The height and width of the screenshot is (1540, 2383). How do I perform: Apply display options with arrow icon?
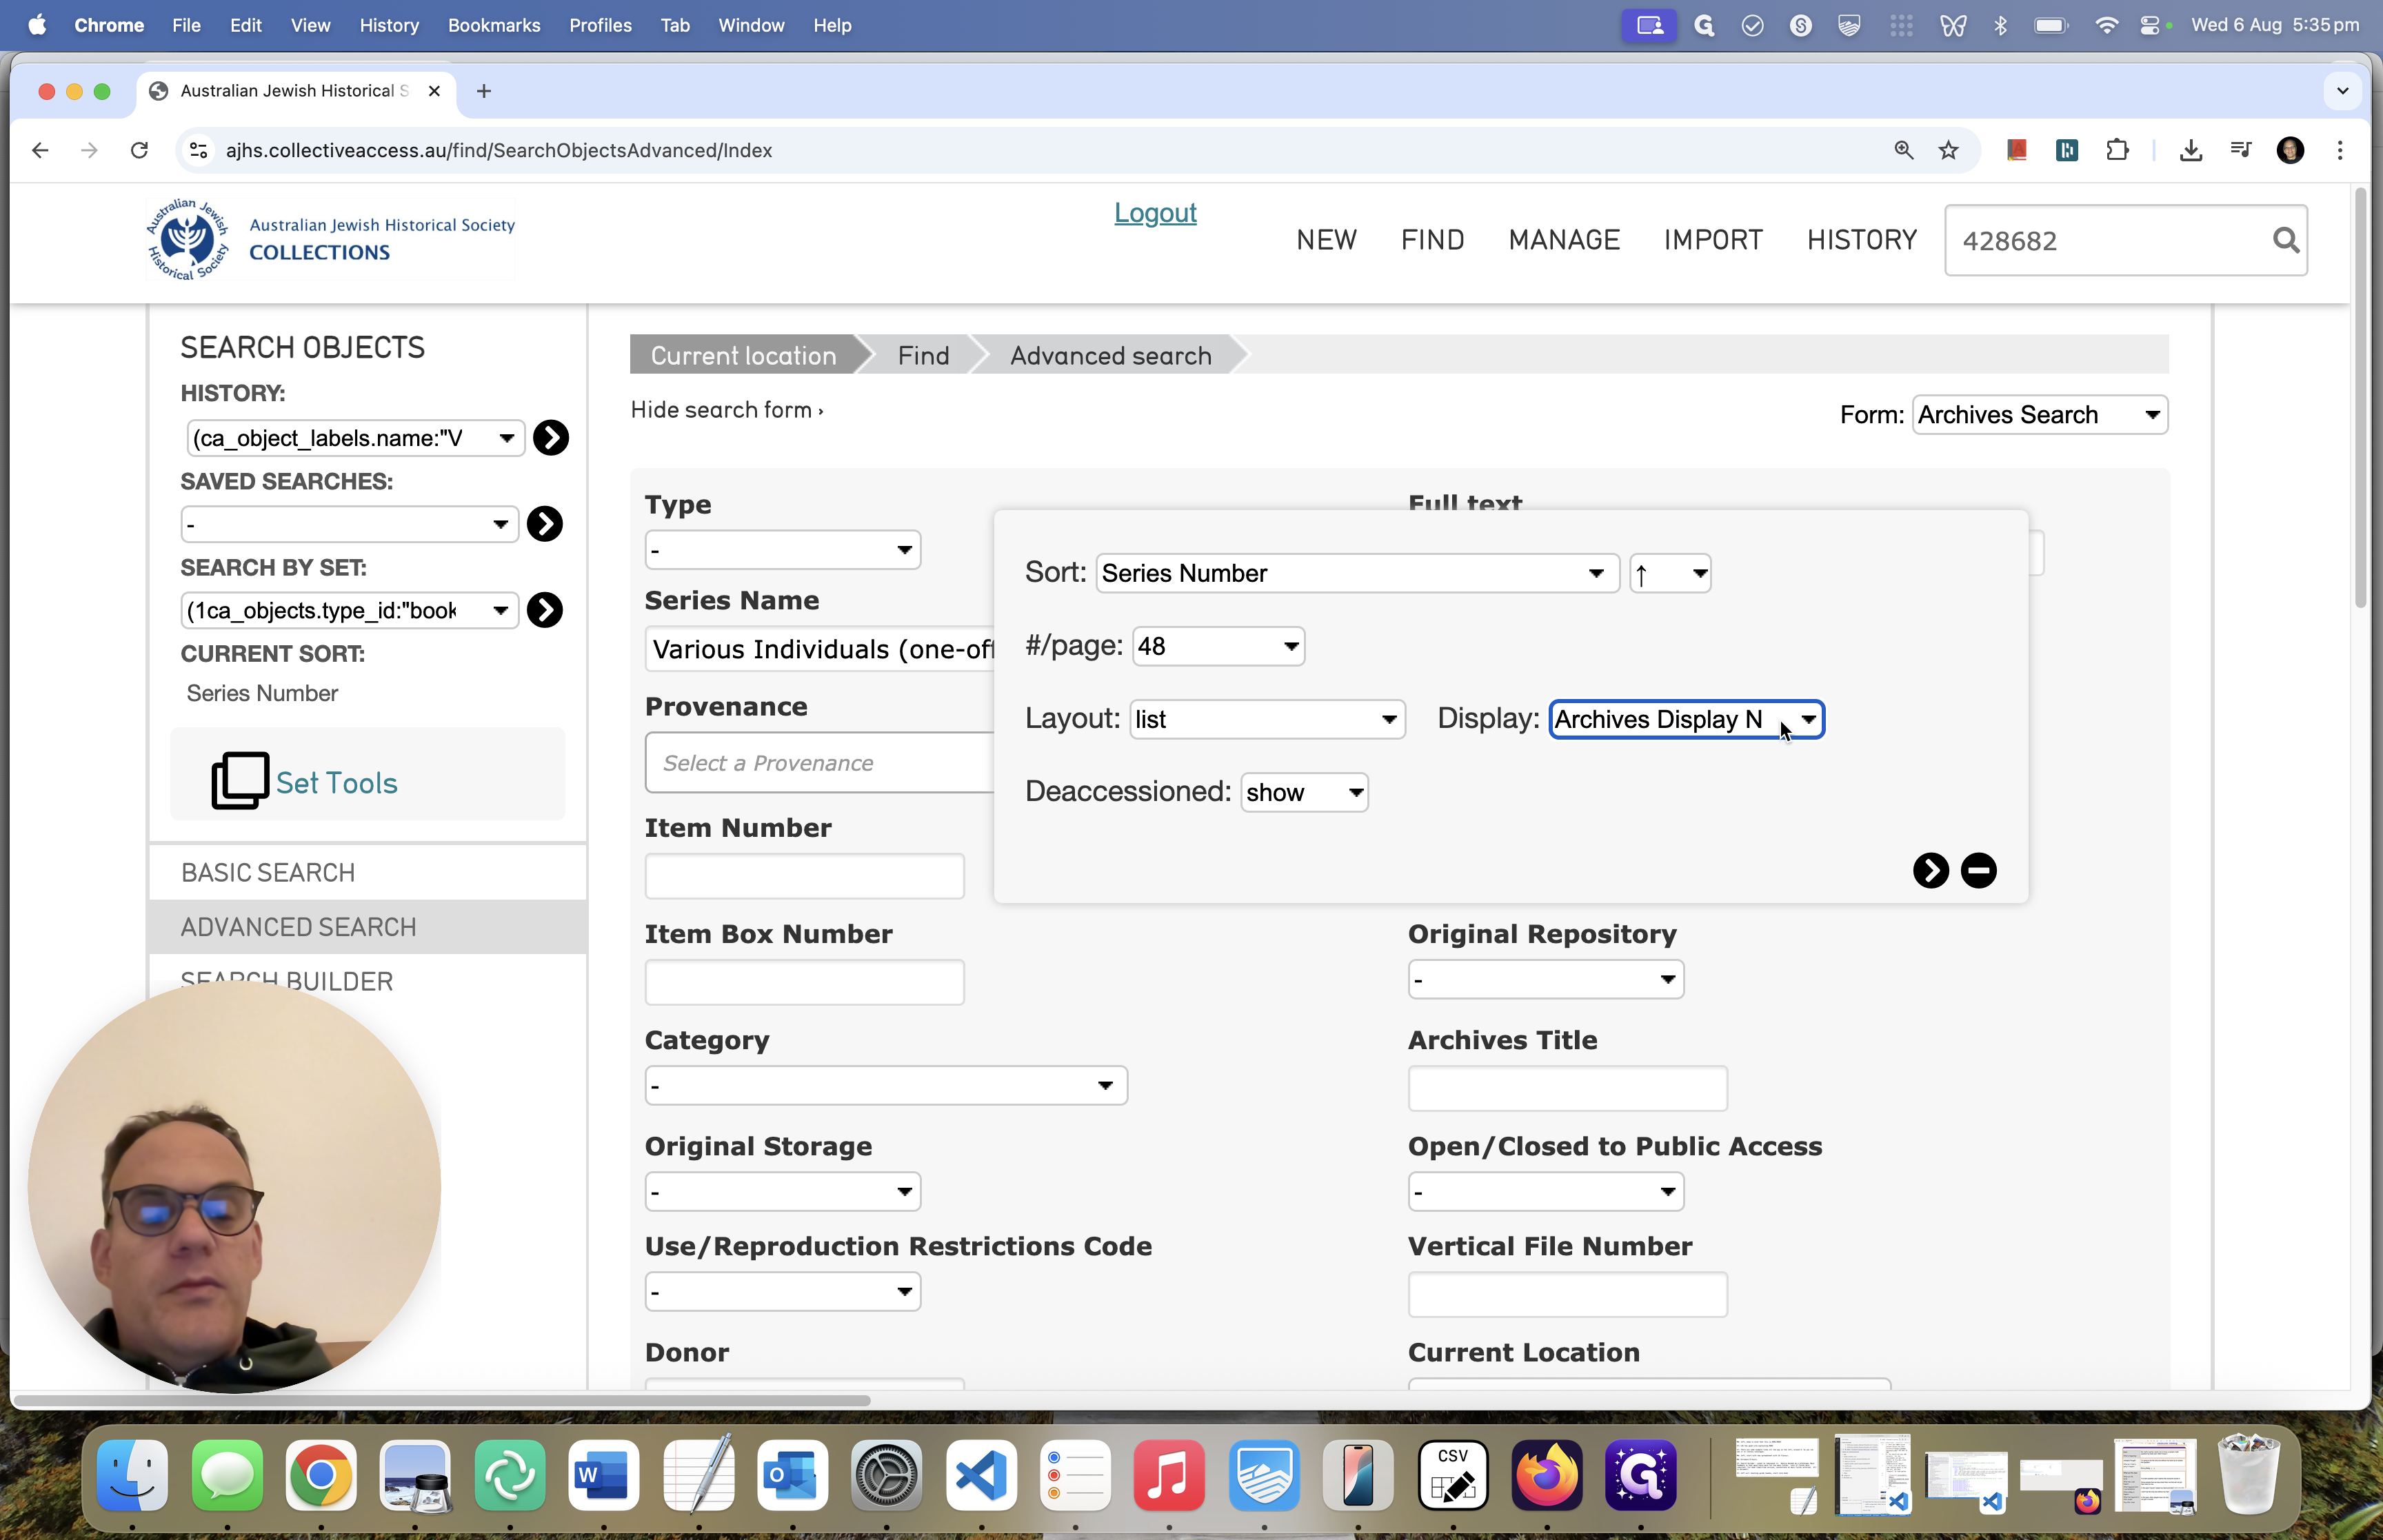pos(1930,870)
